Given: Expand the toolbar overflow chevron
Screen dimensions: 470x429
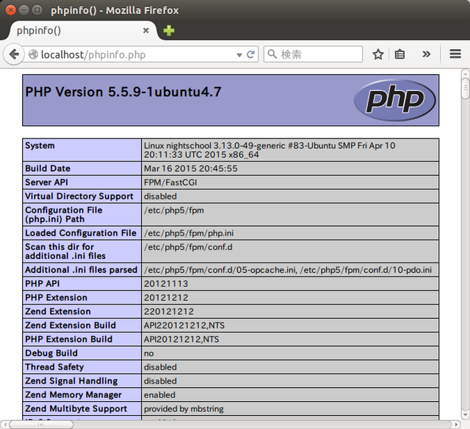Looking at the screenshot, I should click(426, 54).
